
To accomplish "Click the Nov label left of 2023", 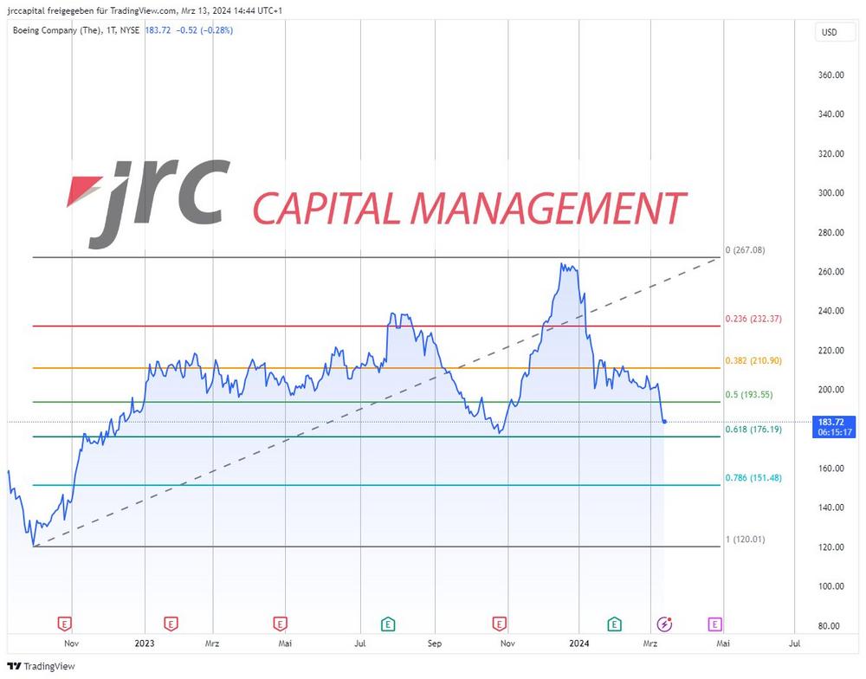I will pyautogui.click(x=71, y=643).
